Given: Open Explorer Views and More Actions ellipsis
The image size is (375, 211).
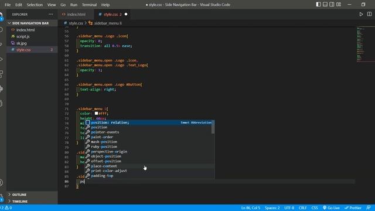Looking at the screenshot, I should click(50, 14).
